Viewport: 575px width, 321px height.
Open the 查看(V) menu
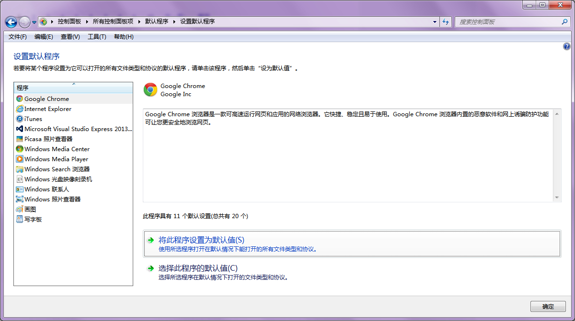(70, 37)
